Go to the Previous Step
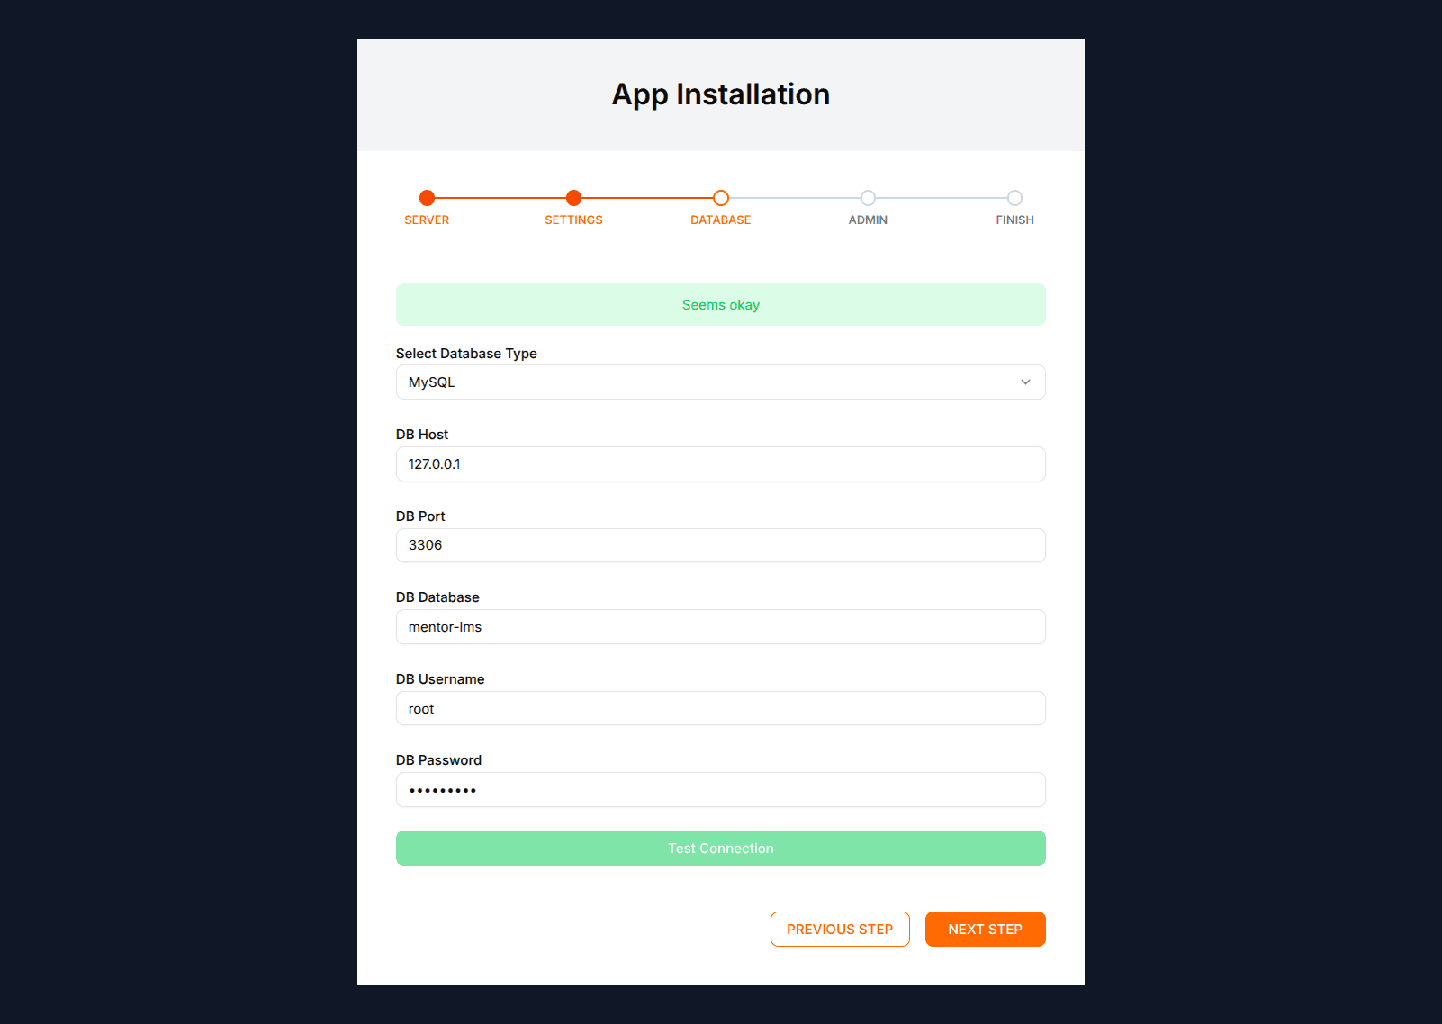 pos(840,930)
